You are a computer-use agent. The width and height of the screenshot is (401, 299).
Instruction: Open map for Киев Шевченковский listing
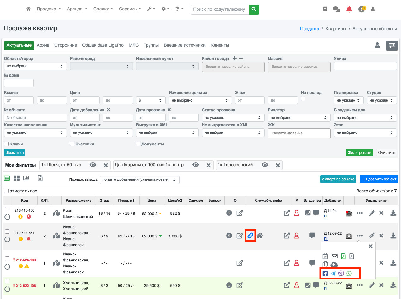pyautogui.click(x=56, y=213)
